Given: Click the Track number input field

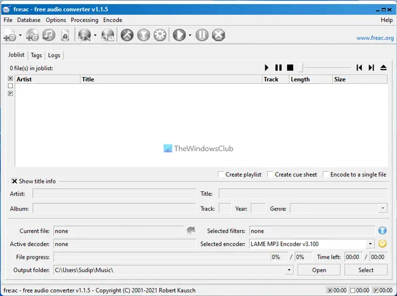Looking at the screenshot, I should point(225,209).
